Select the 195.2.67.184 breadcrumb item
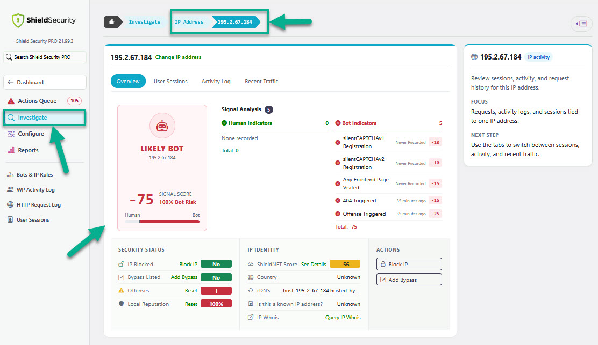 tap(235, 21)
